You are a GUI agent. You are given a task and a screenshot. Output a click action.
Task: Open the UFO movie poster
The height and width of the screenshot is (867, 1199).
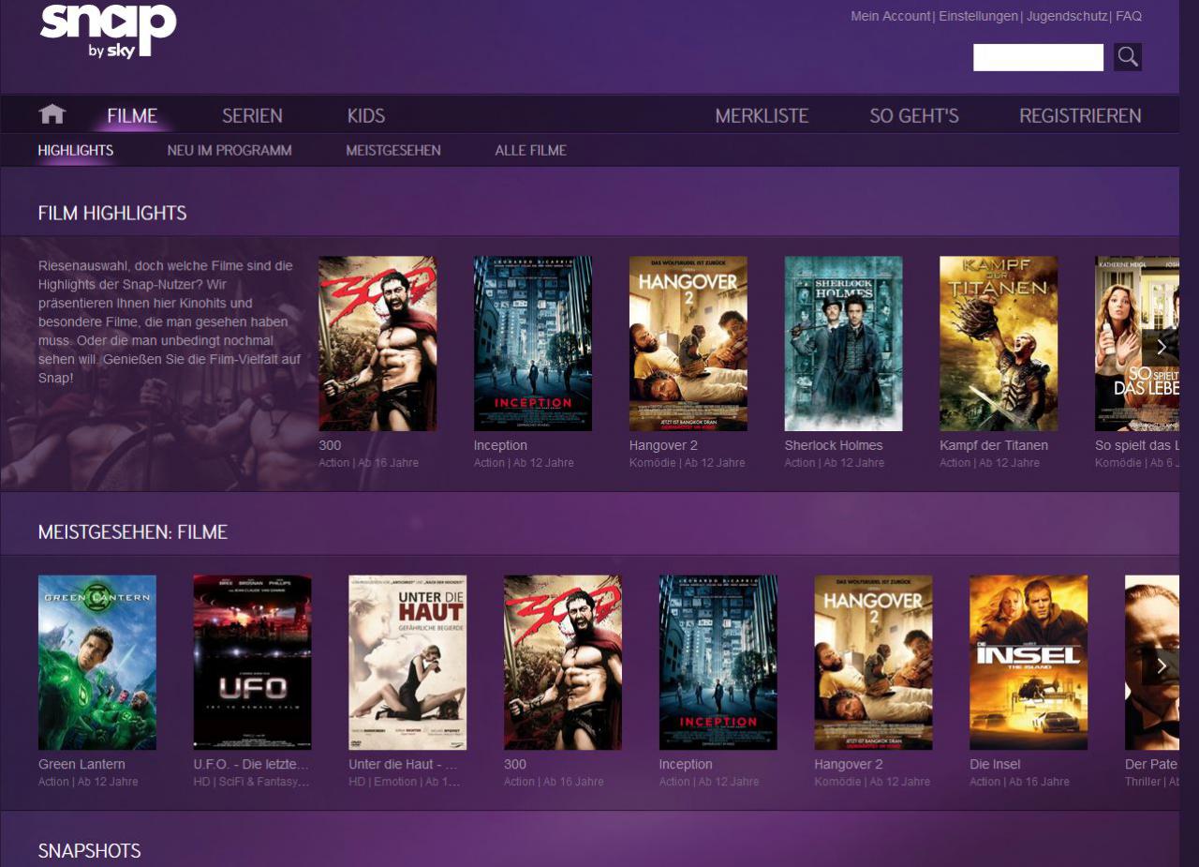[253, 662]
